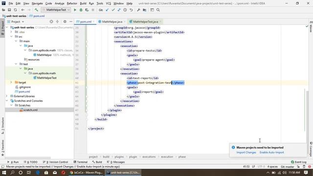Hide the Project panel with minus icon
The height and width of the screenshot is (176, 313).
[71, 22]
